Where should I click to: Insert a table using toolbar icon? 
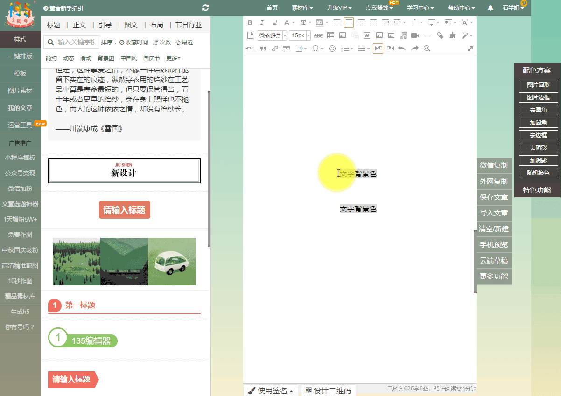pyautogui.click(x=330, y=35)
